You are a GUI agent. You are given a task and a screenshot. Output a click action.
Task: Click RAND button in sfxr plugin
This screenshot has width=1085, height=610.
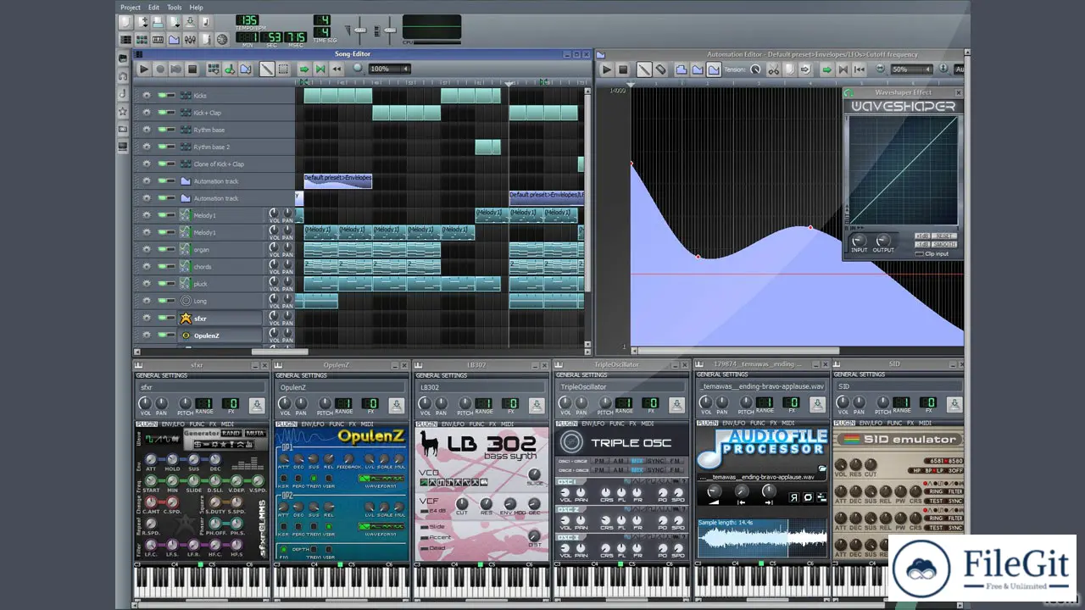(231, 433)
